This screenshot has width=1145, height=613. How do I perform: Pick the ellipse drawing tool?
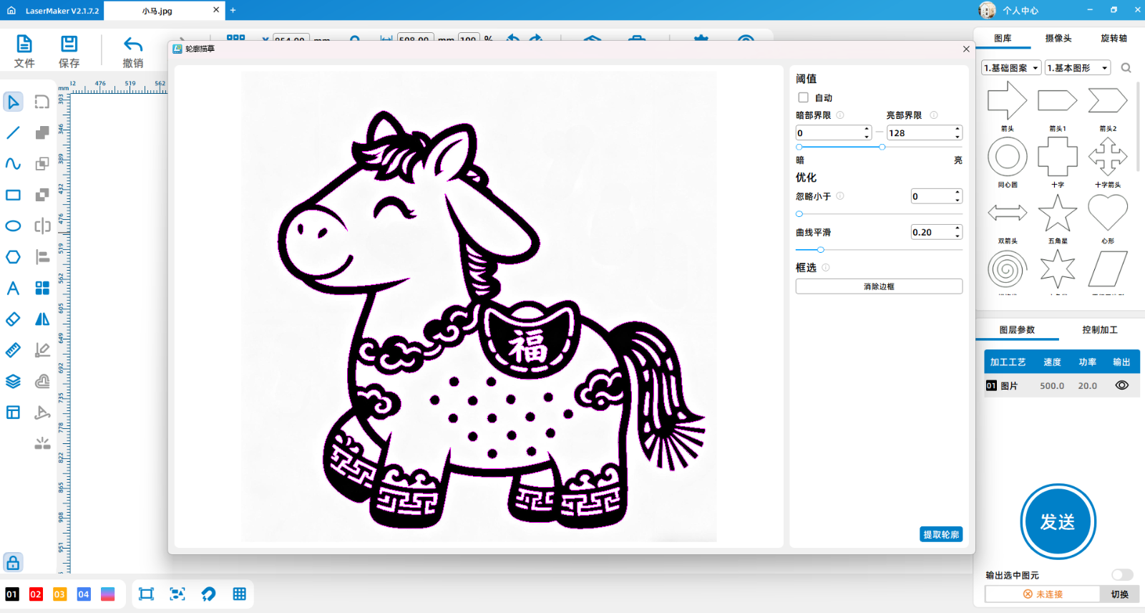[13, 226]
